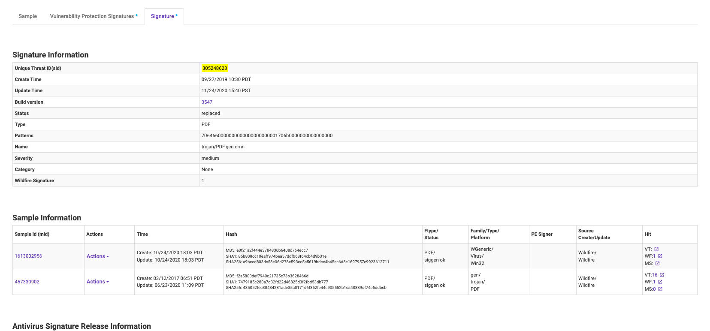Image resolution: width=710 pixels, height=331 pixels.
Task: Open Vulnerability Protection Signatures tab
Action: 94,16
